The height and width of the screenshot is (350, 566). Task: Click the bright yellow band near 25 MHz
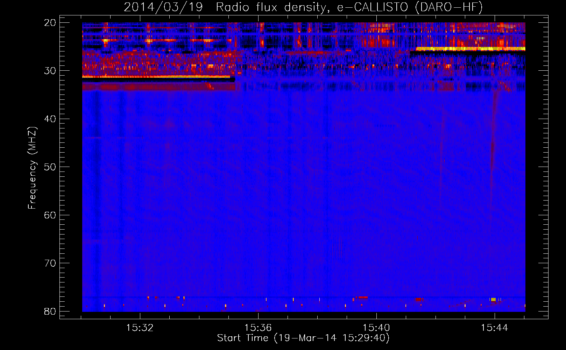pos(471,49)
